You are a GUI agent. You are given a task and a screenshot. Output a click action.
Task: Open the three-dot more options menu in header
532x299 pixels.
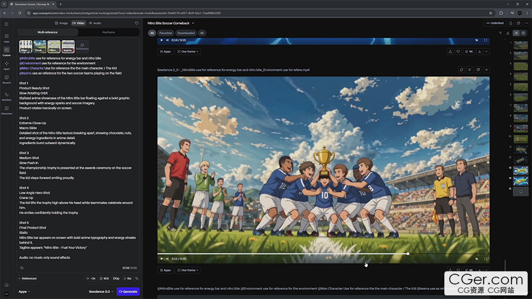pos(526,23)
